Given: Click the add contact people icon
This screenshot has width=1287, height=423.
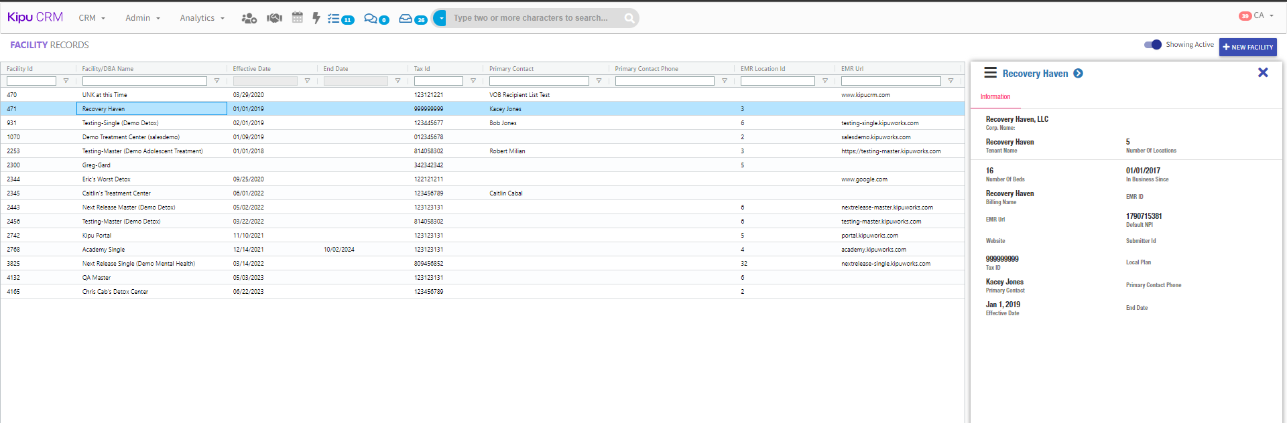Looking at the screenshot, I should point(249,18).
